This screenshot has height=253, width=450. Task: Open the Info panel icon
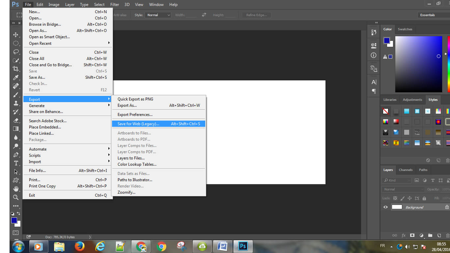point(374,55)
